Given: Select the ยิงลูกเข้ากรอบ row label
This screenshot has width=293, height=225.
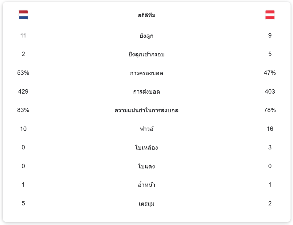Looking at the screenshot, I should (146, 54).
